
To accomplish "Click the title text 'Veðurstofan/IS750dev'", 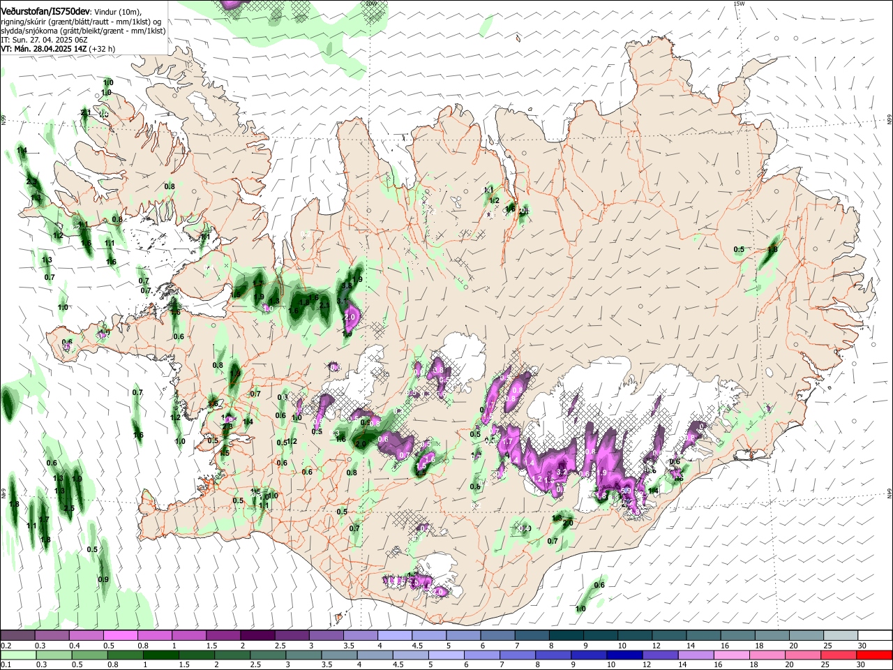I will point(45,11).
